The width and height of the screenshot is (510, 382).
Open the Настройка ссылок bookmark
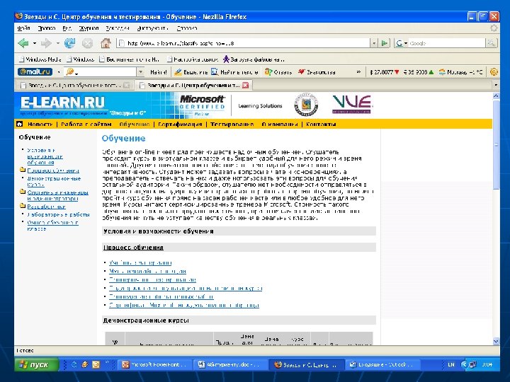pos(193,59)
